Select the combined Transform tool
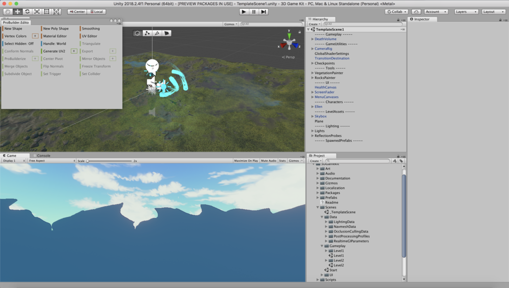Viewport: 509px width, 288px height. point(57,12)
